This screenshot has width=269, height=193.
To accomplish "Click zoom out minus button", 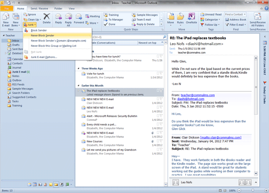I will click(x=240, y=190).
